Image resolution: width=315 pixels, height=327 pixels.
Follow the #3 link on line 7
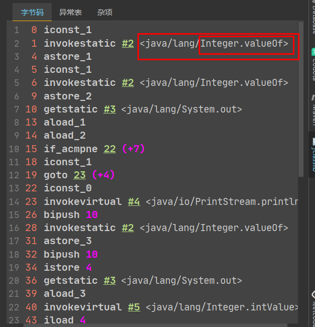(x=110, y=109)
